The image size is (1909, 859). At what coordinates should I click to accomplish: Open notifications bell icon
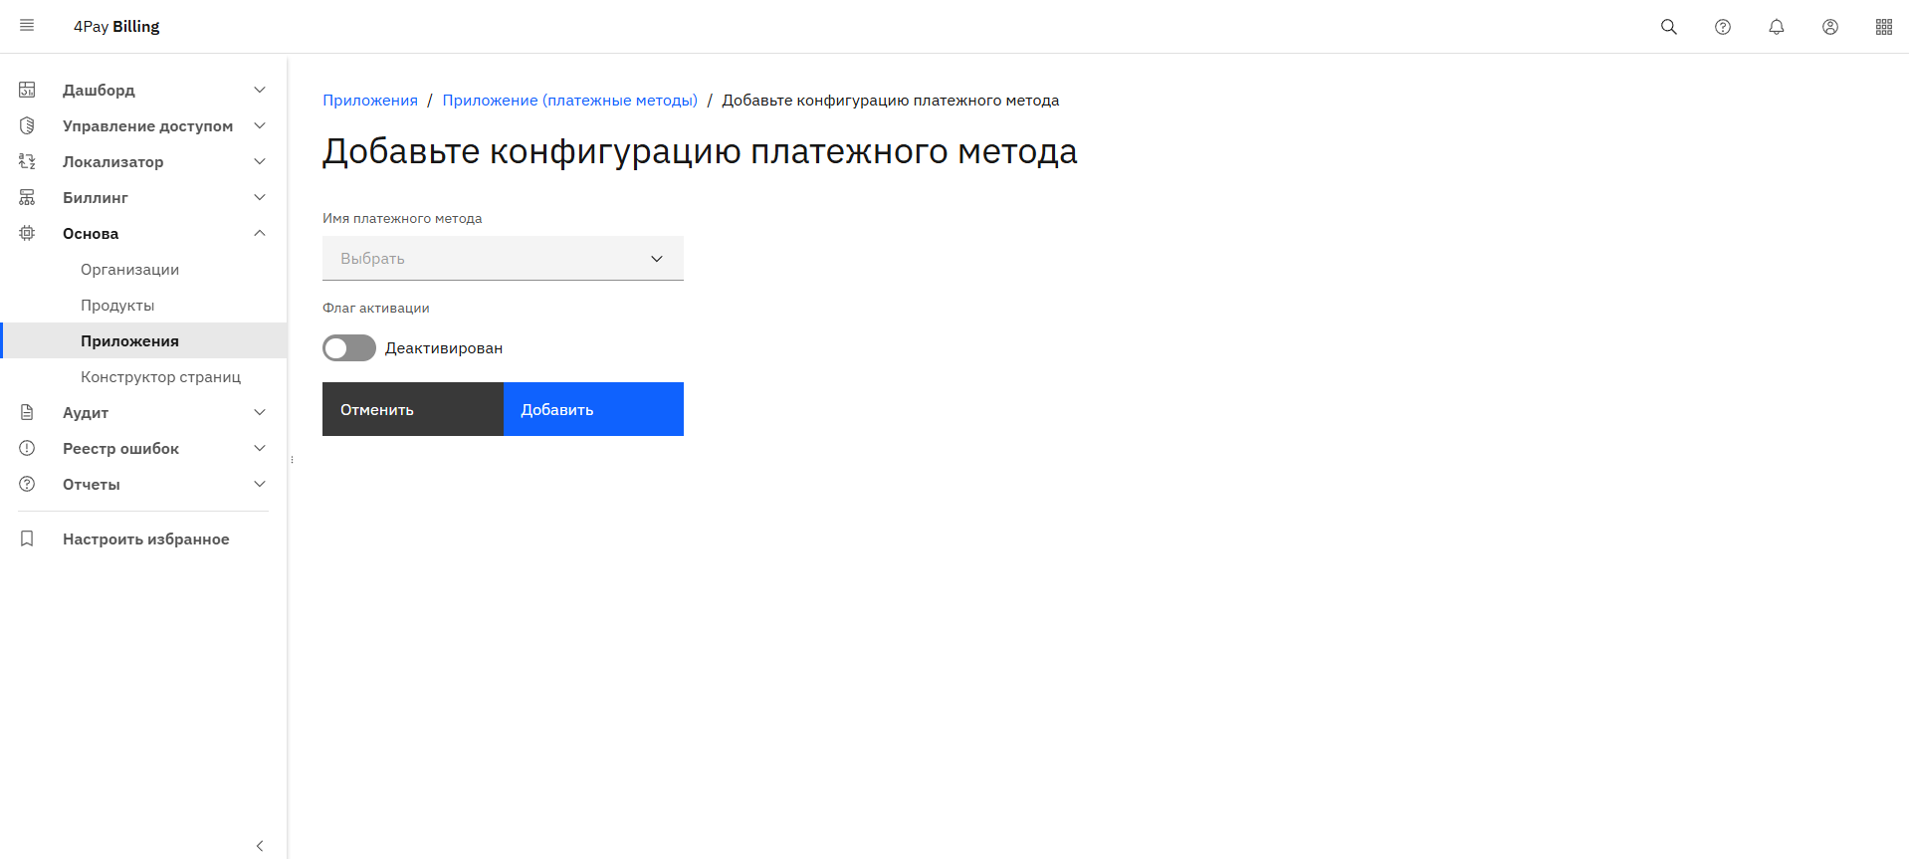point(1776,27)
